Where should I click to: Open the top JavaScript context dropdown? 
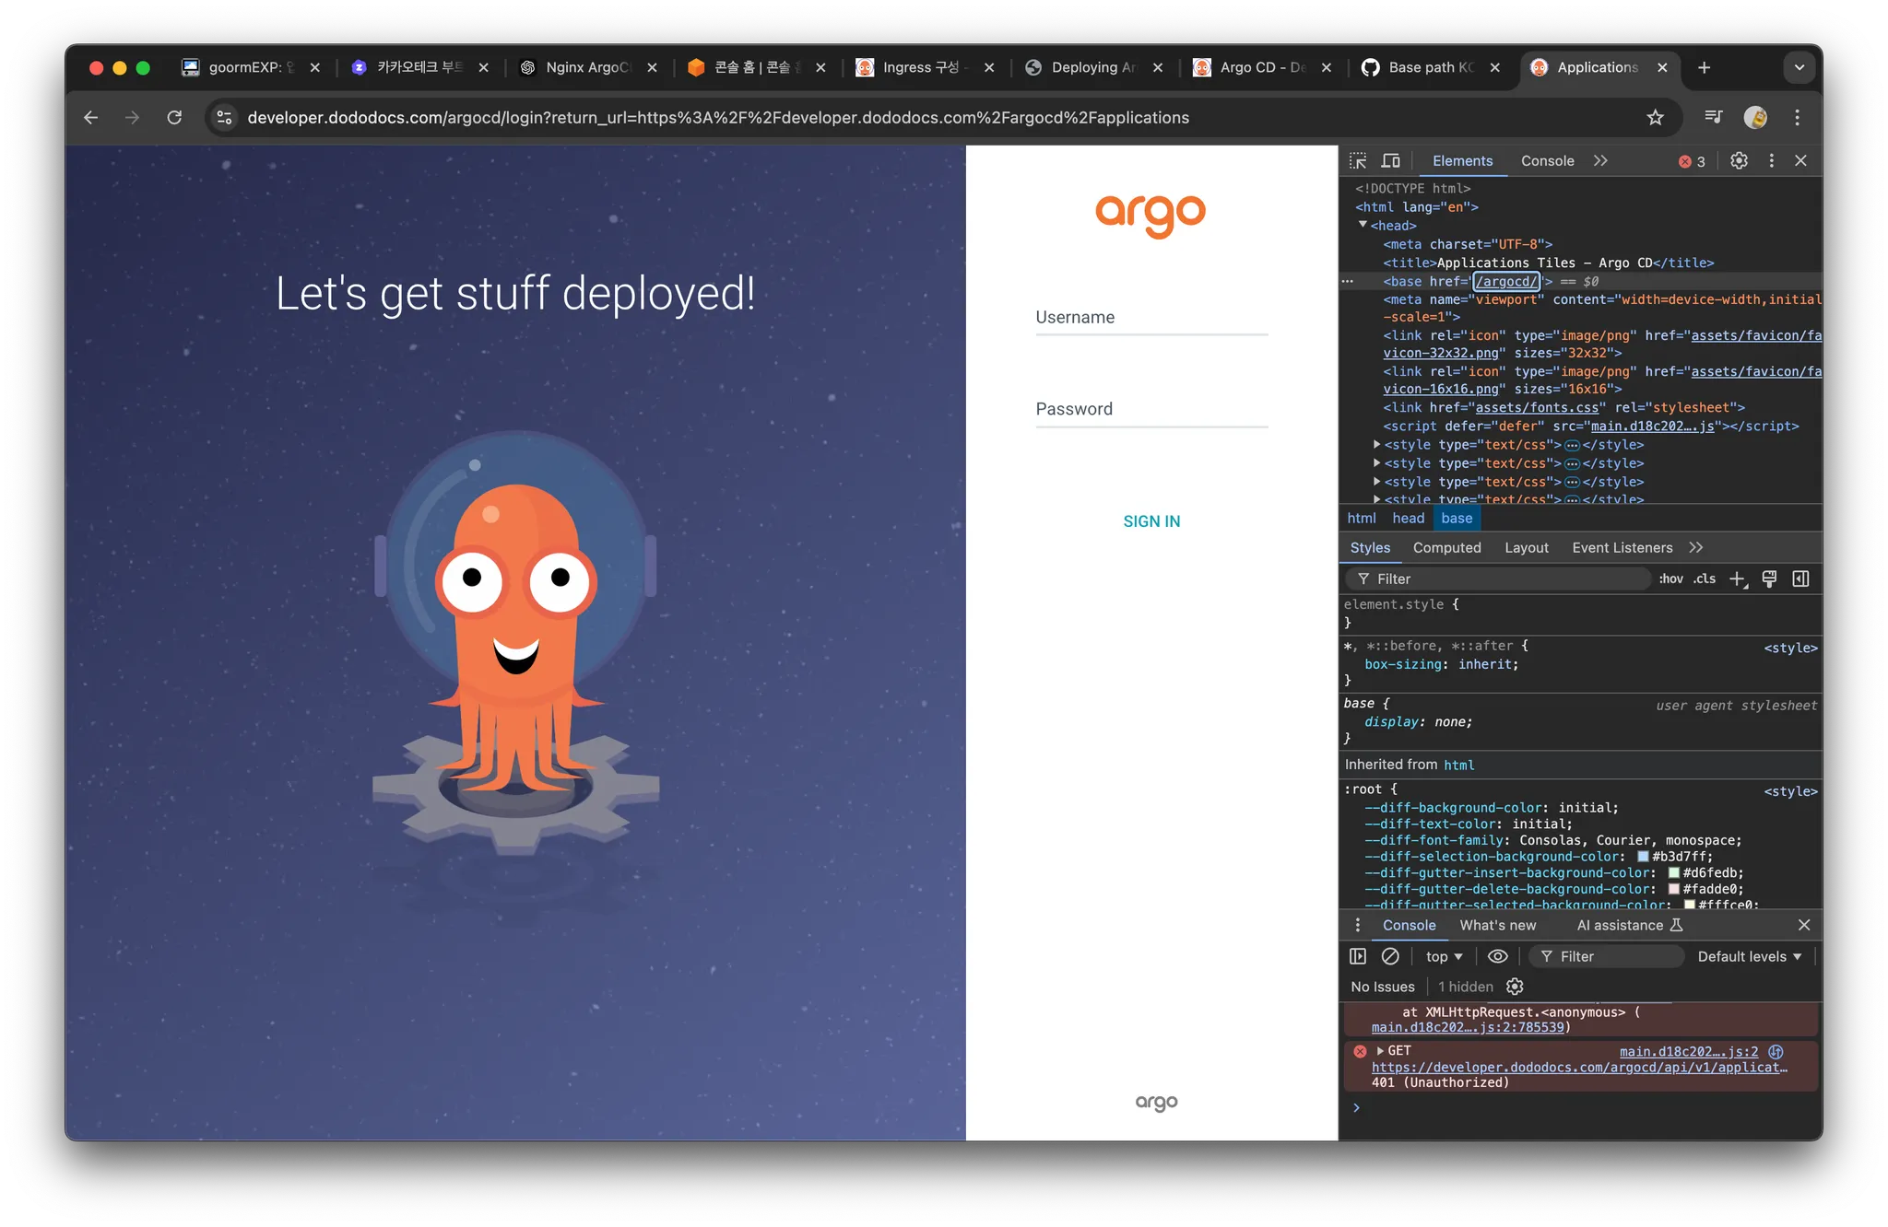(1444, 956)
